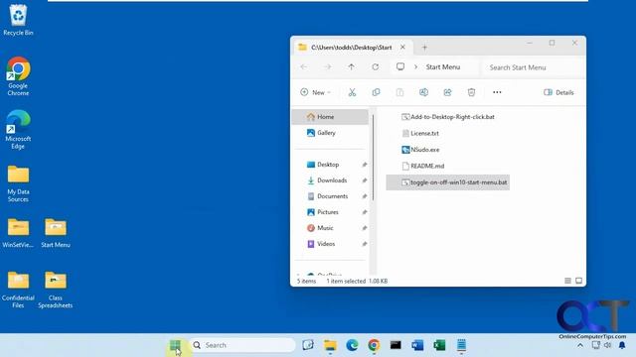Viewport: 636px width, 357px height.
Task: Close the Start folder path tab
Action: point(402,48)
